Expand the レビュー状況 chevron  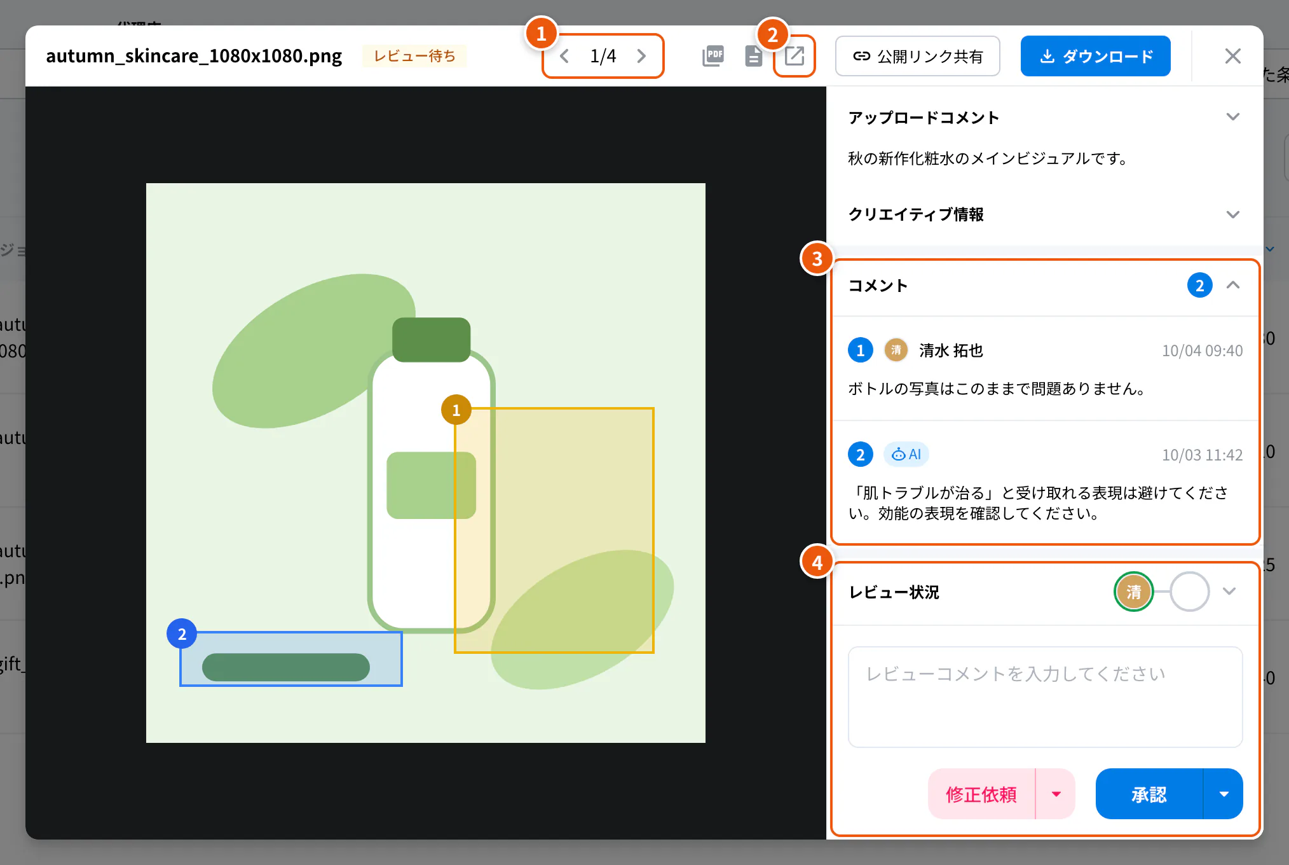pos(1229,592)
